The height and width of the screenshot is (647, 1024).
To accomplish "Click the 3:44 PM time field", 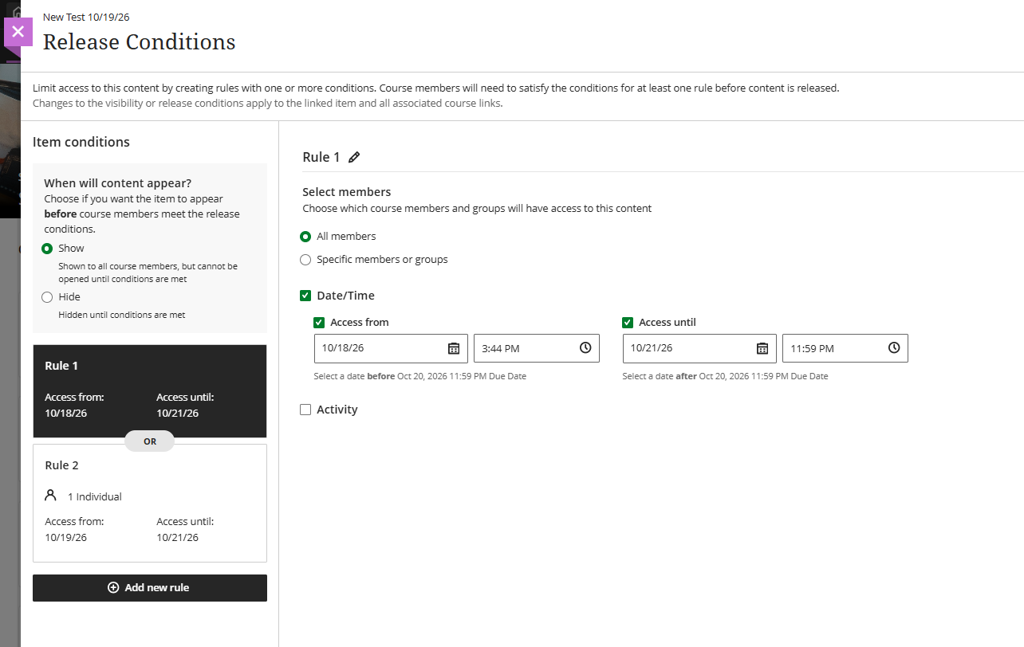I will point(537,348).
